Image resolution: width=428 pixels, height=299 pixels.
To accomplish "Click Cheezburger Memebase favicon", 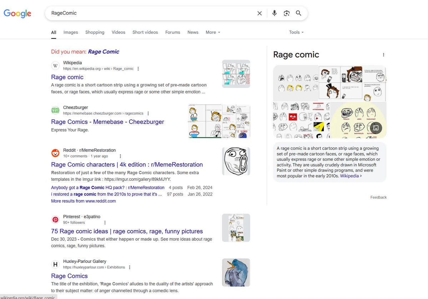I will [55, 110].
